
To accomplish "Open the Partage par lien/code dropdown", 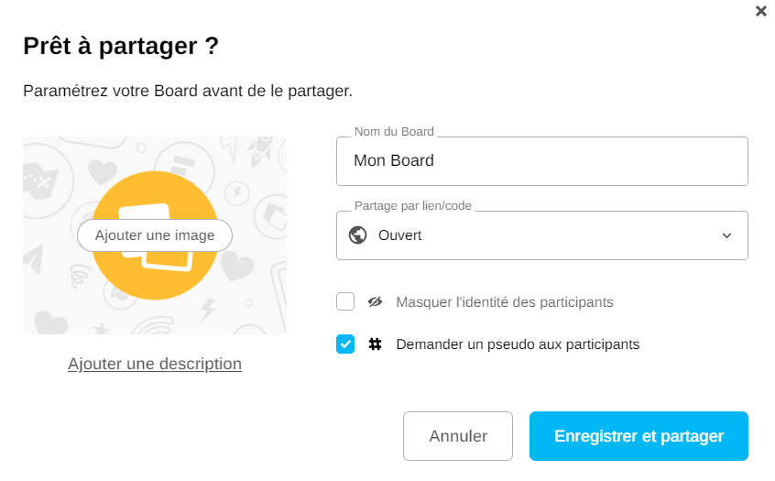I will 541,235.
